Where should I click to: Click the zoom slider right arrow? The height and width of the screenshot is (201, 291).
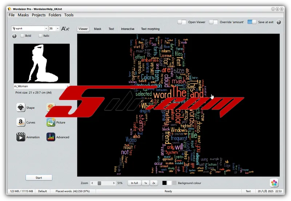114,183
